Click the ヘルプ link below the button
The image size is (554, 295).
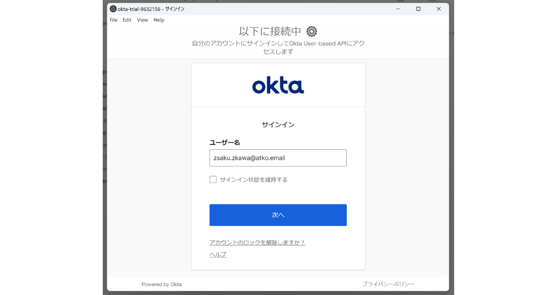point(218,254)
